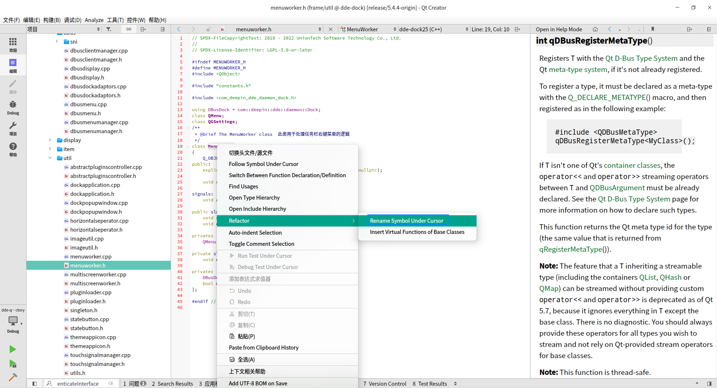
Task: Click the filter tree funnel icon
Action: coord(109,29)
